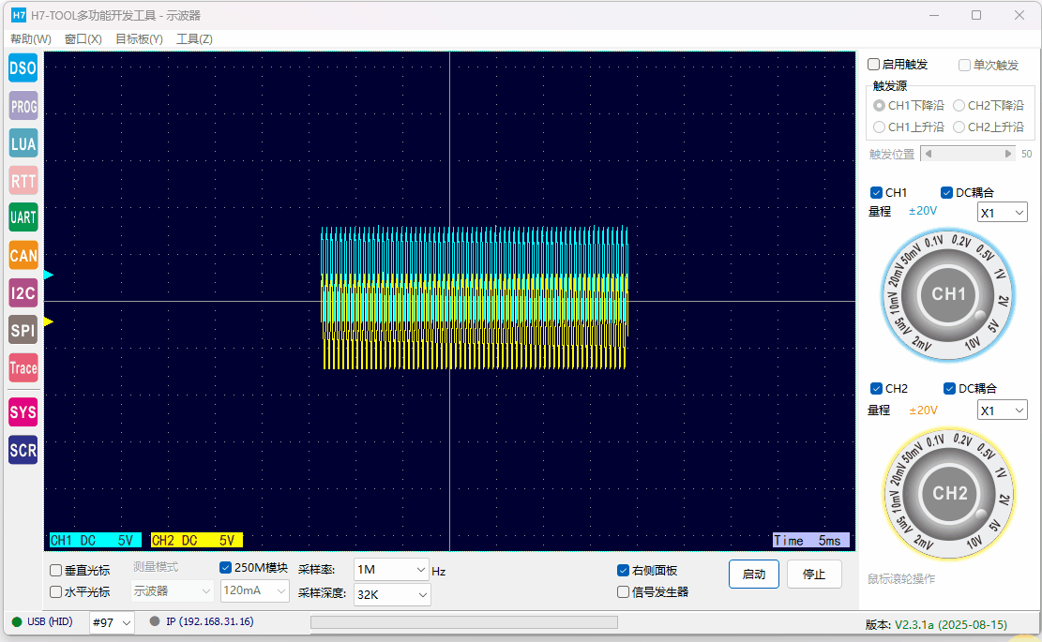Toggle the 250M模块 checkbox
This screenshot has height=642, width=1042.
225,568
